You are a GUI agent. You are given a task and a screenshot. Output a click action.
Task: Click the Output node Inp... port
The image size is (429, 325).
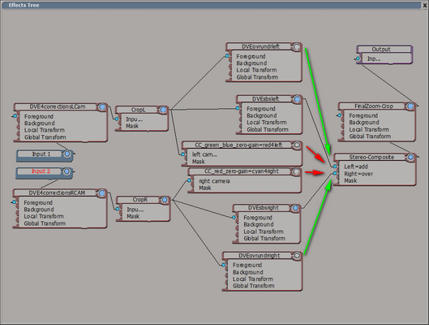[x=358, y=58]
